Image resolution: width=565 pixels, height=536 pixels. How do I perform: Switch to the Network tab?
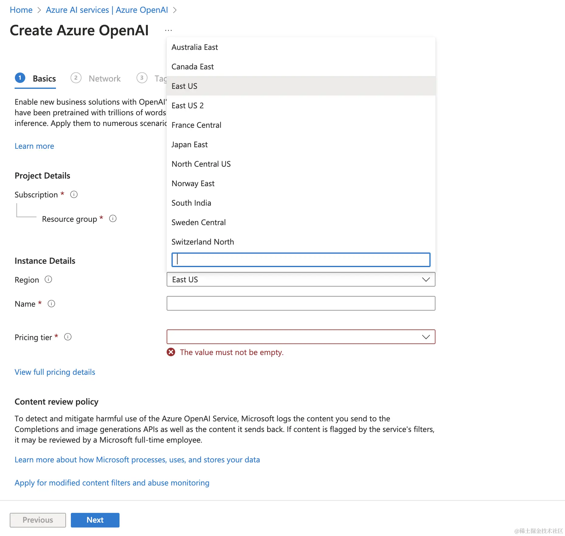tap(104, 78)
